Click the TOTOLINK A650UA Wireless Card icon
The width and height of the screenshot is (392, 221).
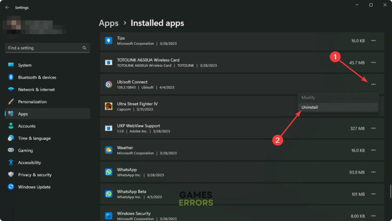(x=109, y=62)
